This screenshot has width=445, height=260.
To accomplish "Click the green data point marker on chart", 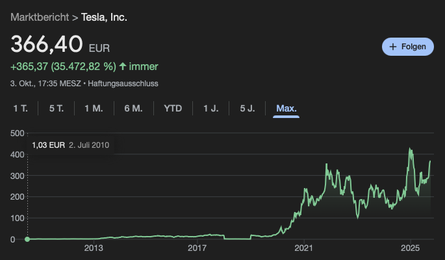I will click(27, 239).
